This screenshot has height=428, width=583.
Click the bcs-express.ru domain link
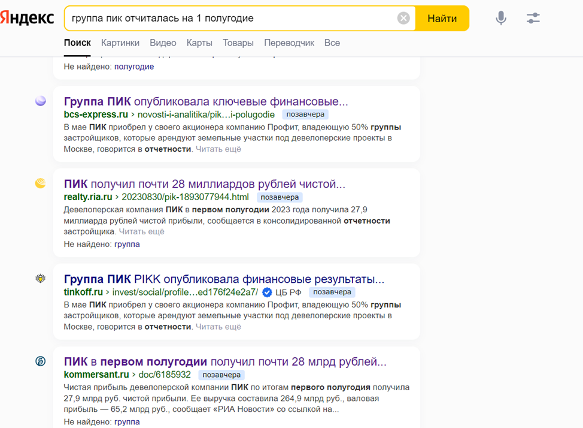tap(96, 114)
